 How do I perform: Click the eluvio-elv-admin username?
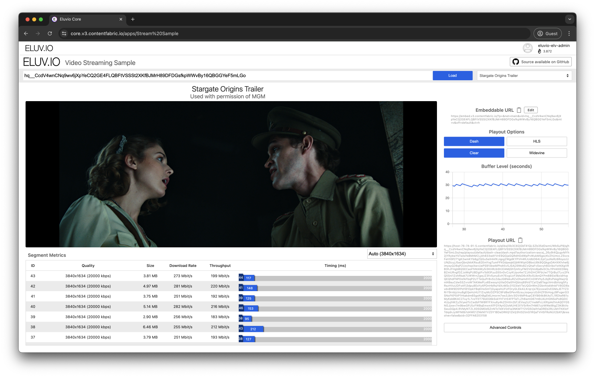point(554,45)
